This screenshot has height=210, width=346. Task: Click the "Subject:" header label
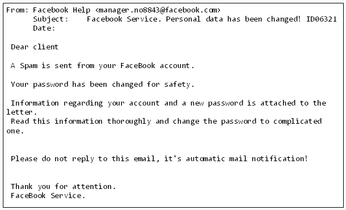click(51, 19)
